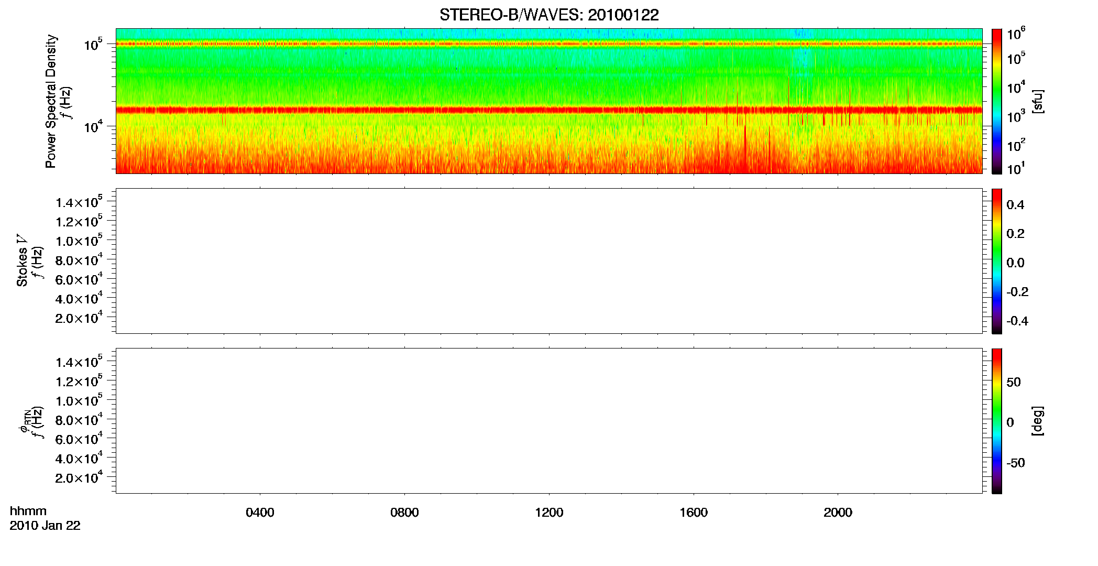Select the 0400 time axis label
The image size is (1098, 566).
[x=260, y=513]
